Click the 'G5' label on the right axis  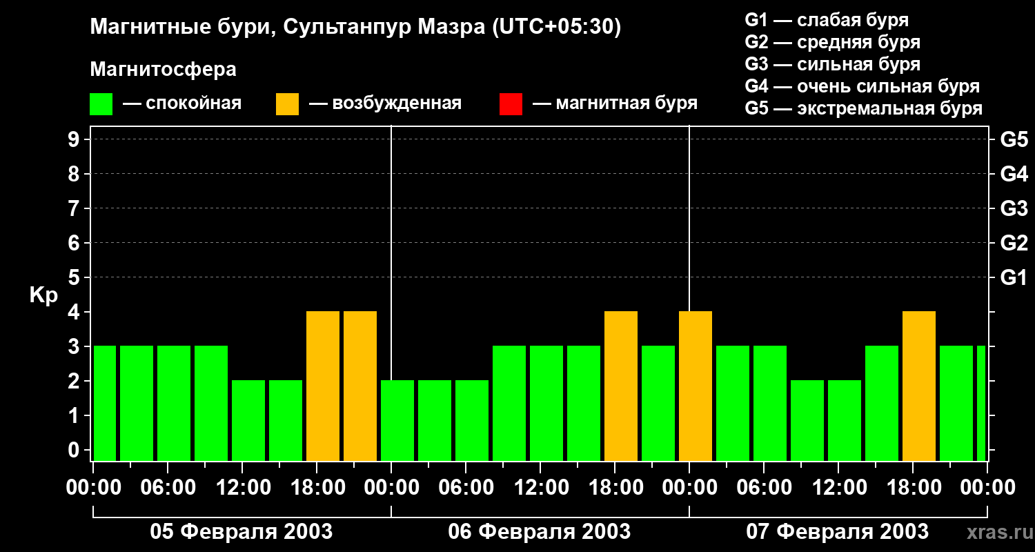[x=1014, y=139]
